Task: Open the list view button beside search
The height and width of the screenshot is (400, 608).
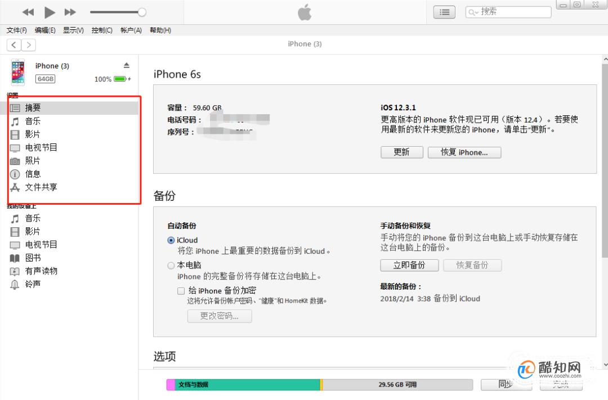Action: [x=444, y=12]
